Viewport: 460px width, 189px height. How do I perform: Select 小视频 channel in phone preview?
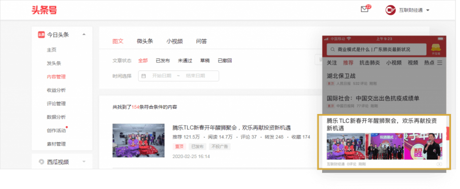coord(394,63)
